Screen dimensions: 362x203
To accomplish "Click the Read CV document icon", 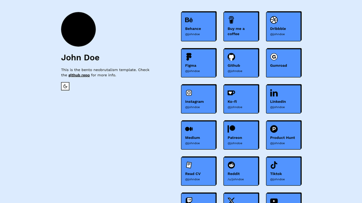I will click(189, 165).
